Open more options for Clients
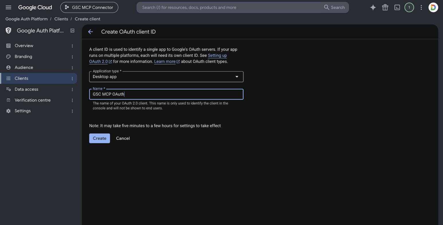Screen dimensions: 443x225 click(x=72, y=79)
